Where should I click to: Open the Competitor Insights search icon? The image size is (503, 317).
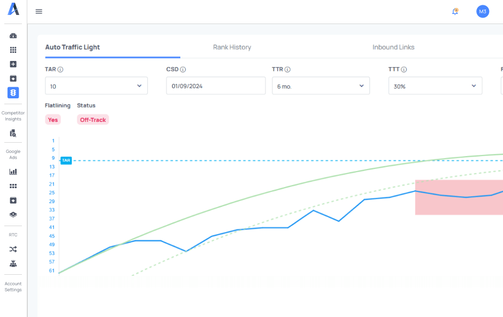[13, 134]
